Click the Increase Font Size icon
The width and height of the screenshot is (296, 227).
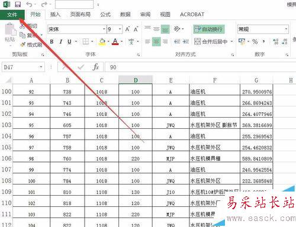click(127, 30)
